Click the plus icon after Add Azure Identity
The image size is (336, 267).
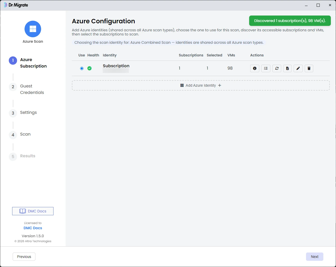click(220, 85)
